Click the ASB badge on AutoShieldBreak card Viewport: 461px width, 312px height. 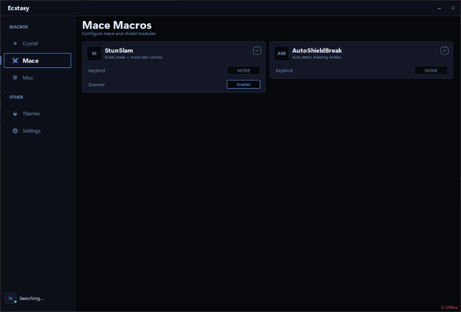pos(281,53)
